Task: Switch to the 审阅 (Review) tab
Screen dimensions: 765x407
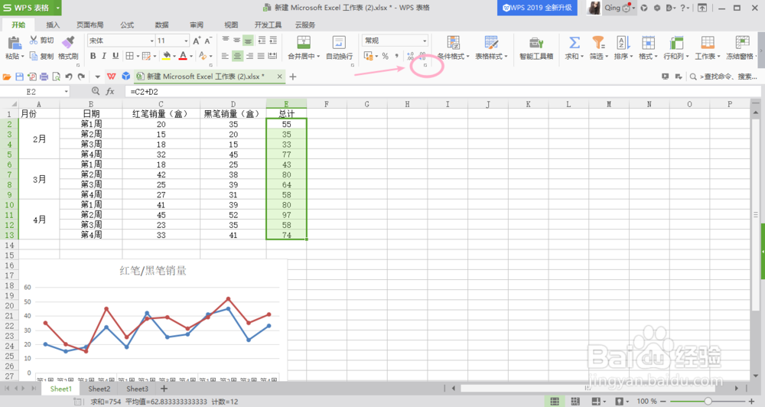Action: tap(197, 24)
